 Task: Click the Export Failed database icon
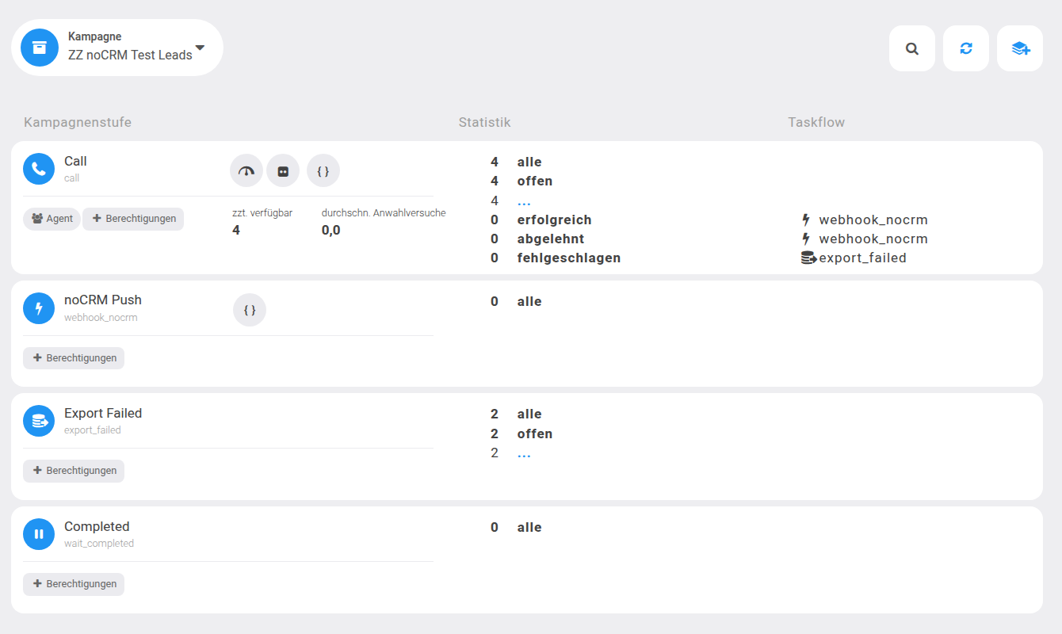39,421
